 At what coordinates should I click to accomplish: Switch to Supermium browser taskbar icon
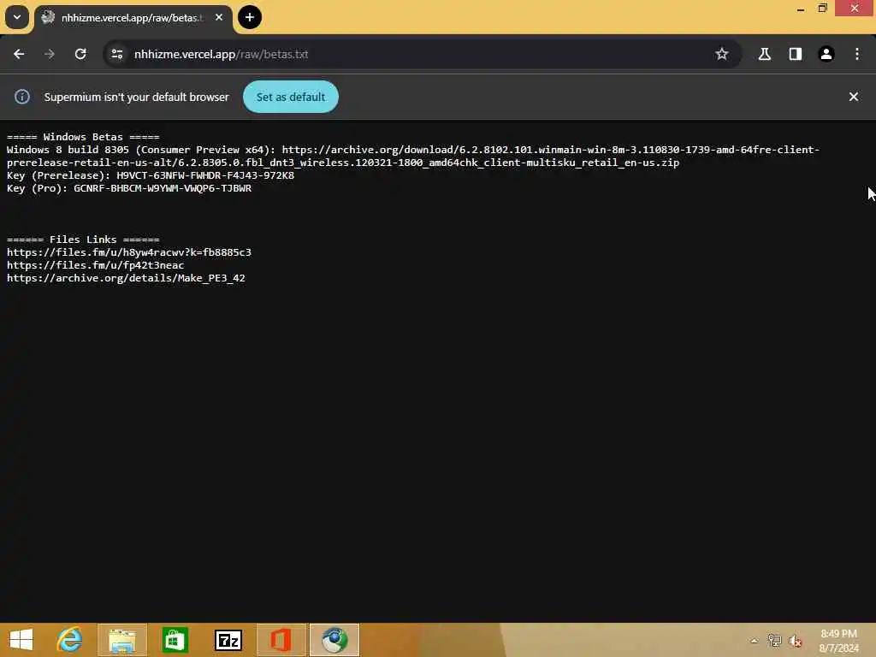334,640
